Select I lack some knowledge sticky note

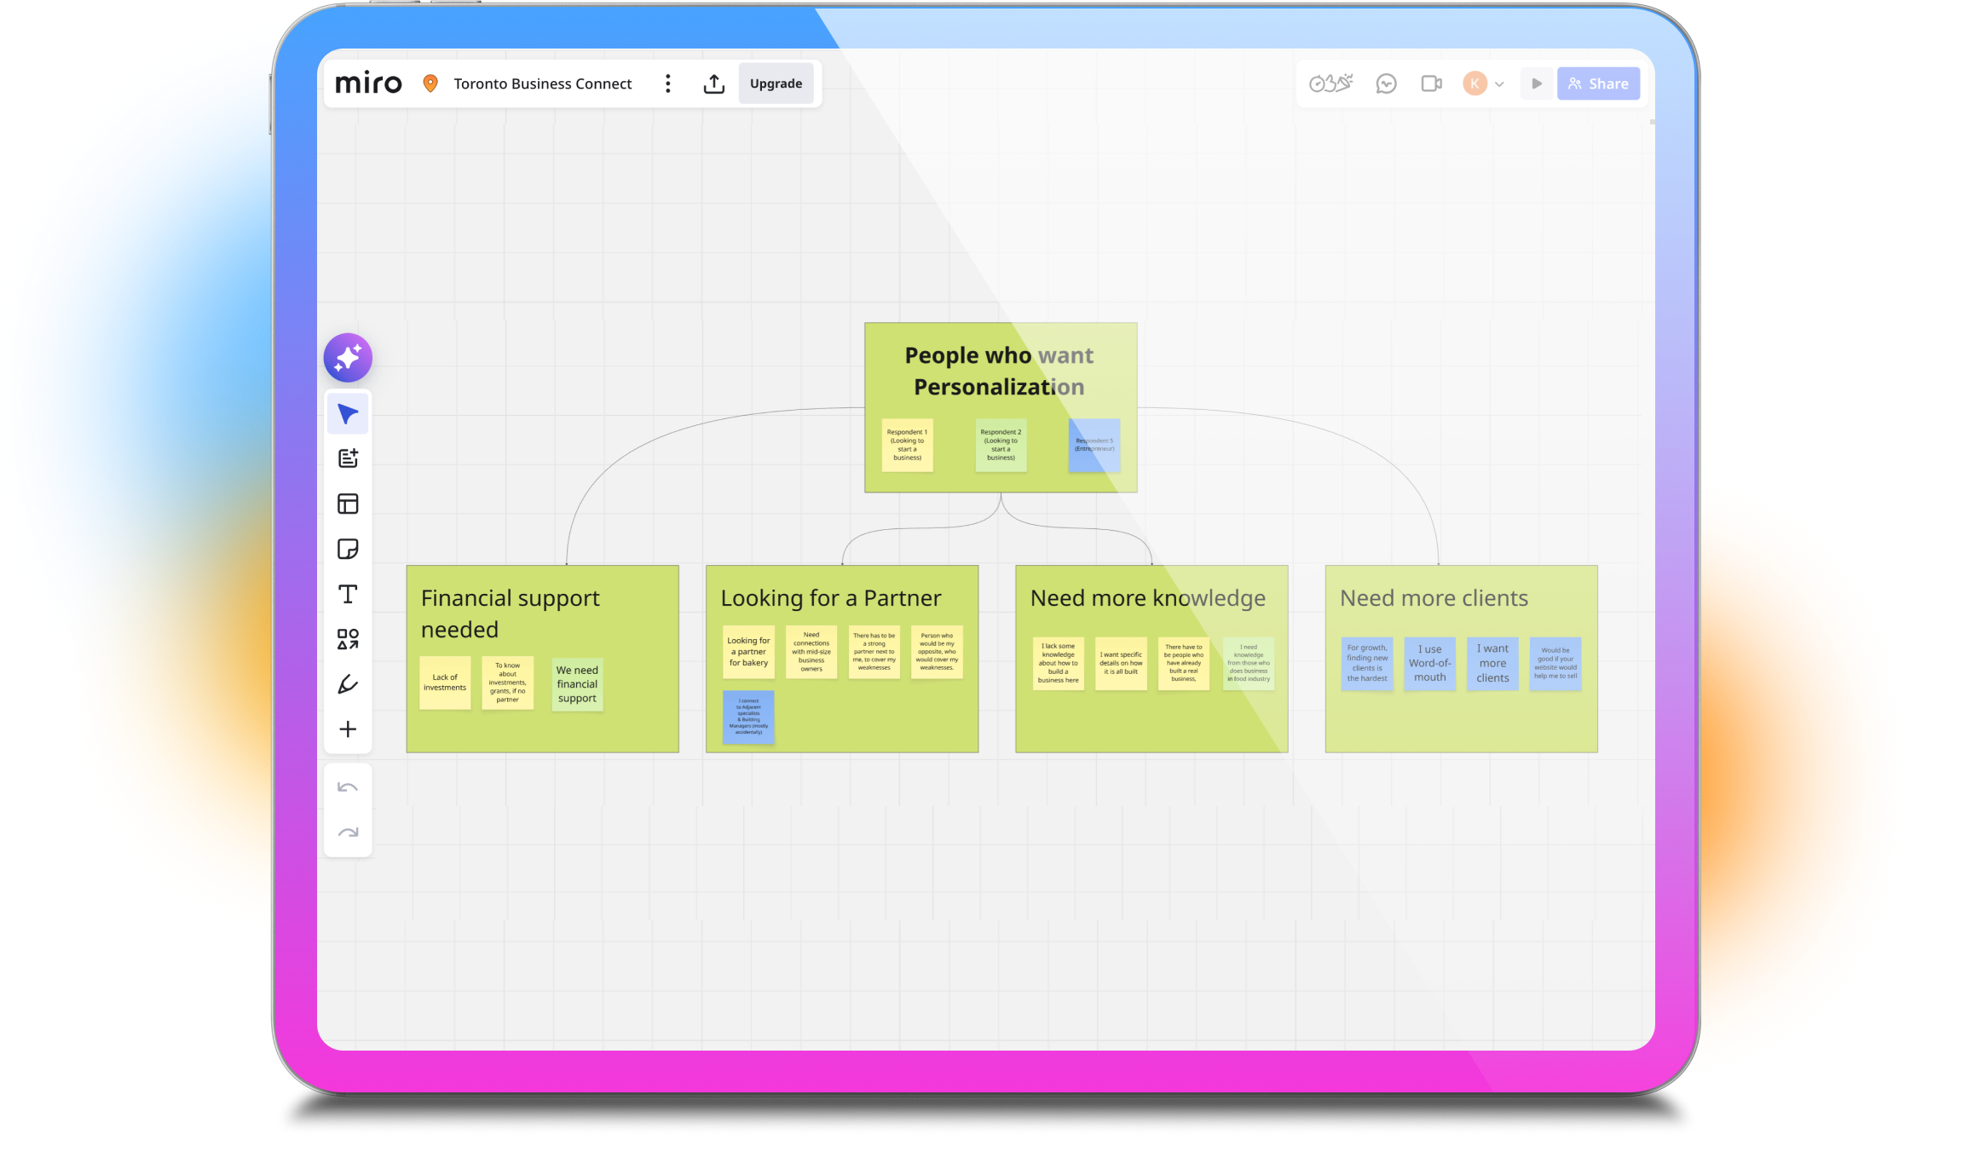1058,663
